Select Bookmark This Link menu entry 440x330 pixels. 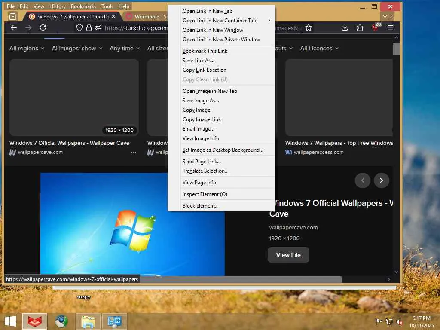pos(228,51)
